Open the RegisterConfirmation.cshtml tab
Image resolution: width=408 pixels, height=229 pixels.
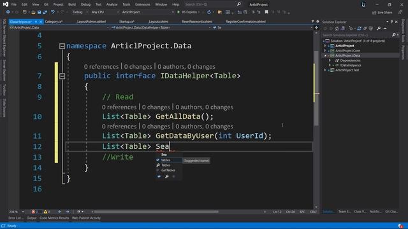pyautogui.click(x=245, y=22)
